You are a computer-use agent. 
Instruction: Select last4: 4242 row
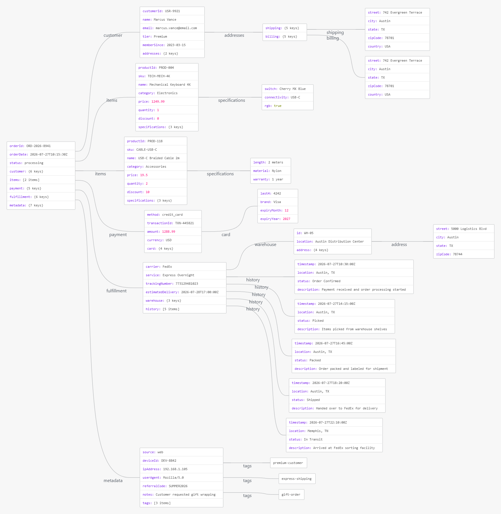[x=278, y=193]
